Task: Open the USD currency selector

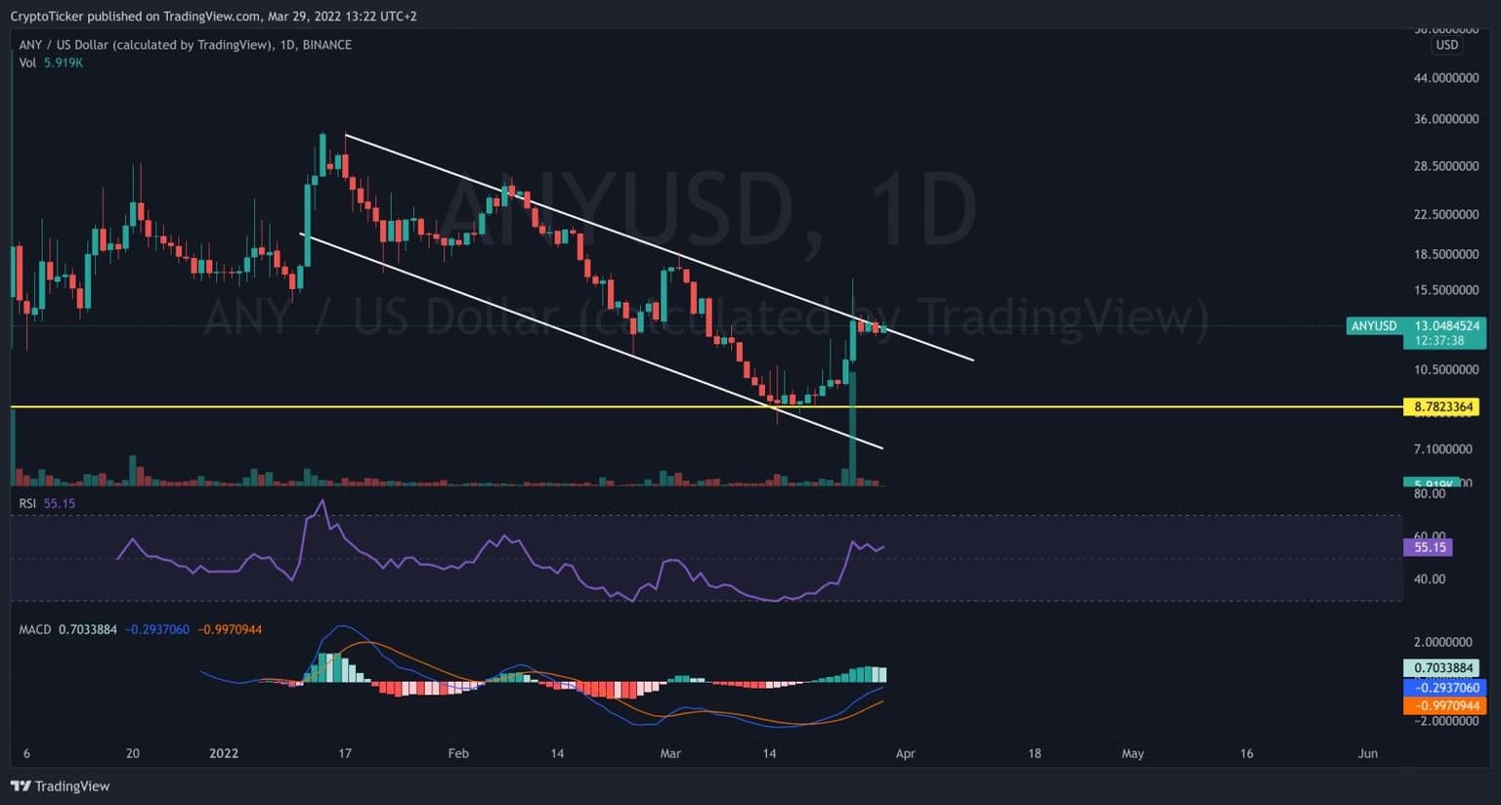Action: [x=1446, y=45]
